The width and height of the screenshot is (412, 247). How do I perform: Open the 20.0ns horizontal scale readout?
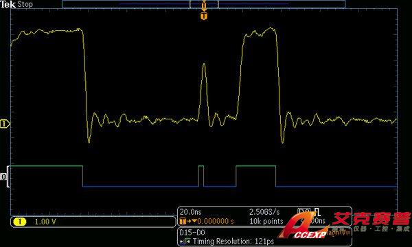click(x=190, y=211)
